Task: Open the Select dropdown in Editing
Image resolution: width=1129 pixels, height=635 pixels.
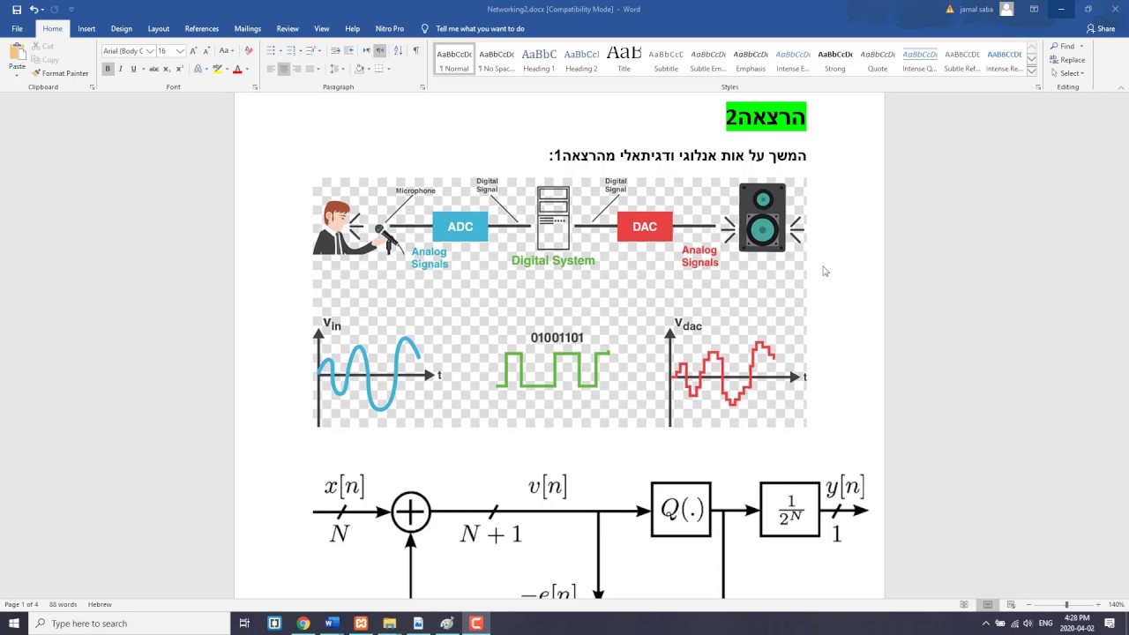Action: pyautogui.click(x=1067, y=73)
